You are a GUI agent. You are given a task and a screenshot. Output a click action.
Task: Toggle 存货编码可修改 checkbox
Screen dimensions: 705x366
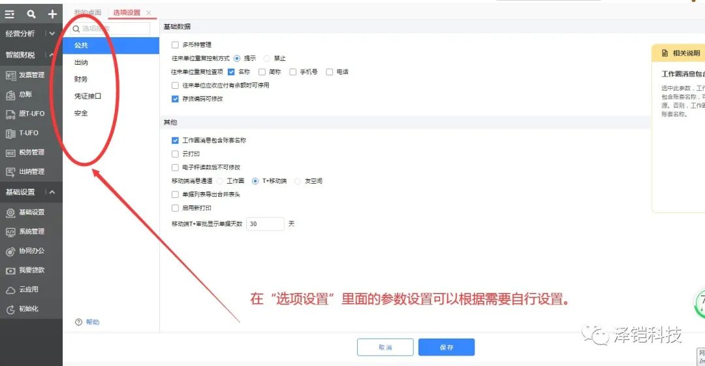[x=176, y=99]
